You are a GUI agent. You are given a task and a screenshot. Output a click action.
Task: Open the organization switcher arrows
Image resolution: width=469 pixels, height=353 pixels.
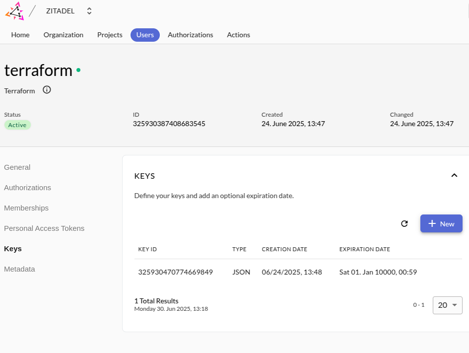(89, 11)
